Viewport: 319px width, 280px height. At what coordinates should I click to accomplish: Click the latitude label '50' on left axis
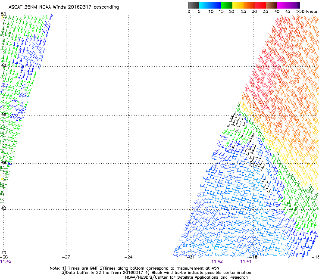[3, 14]
